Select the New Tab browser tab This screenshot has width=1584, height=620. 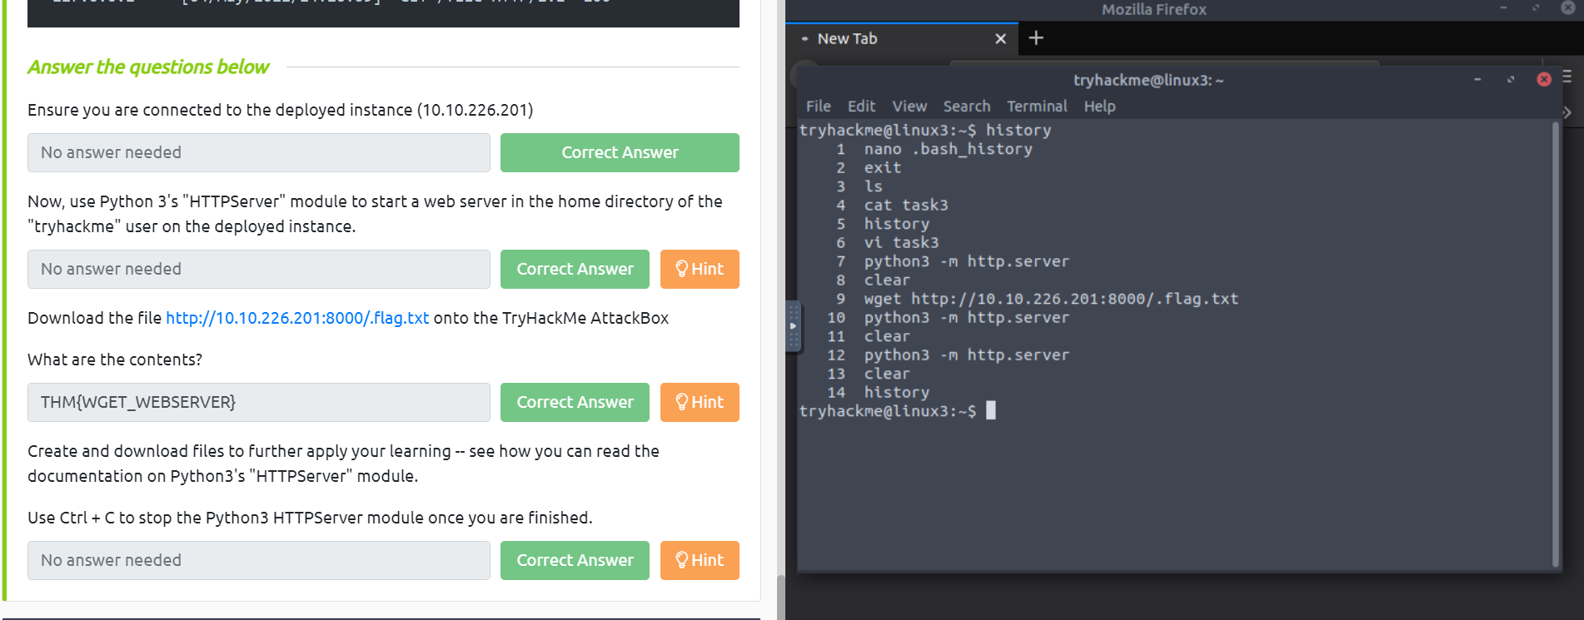902,39
